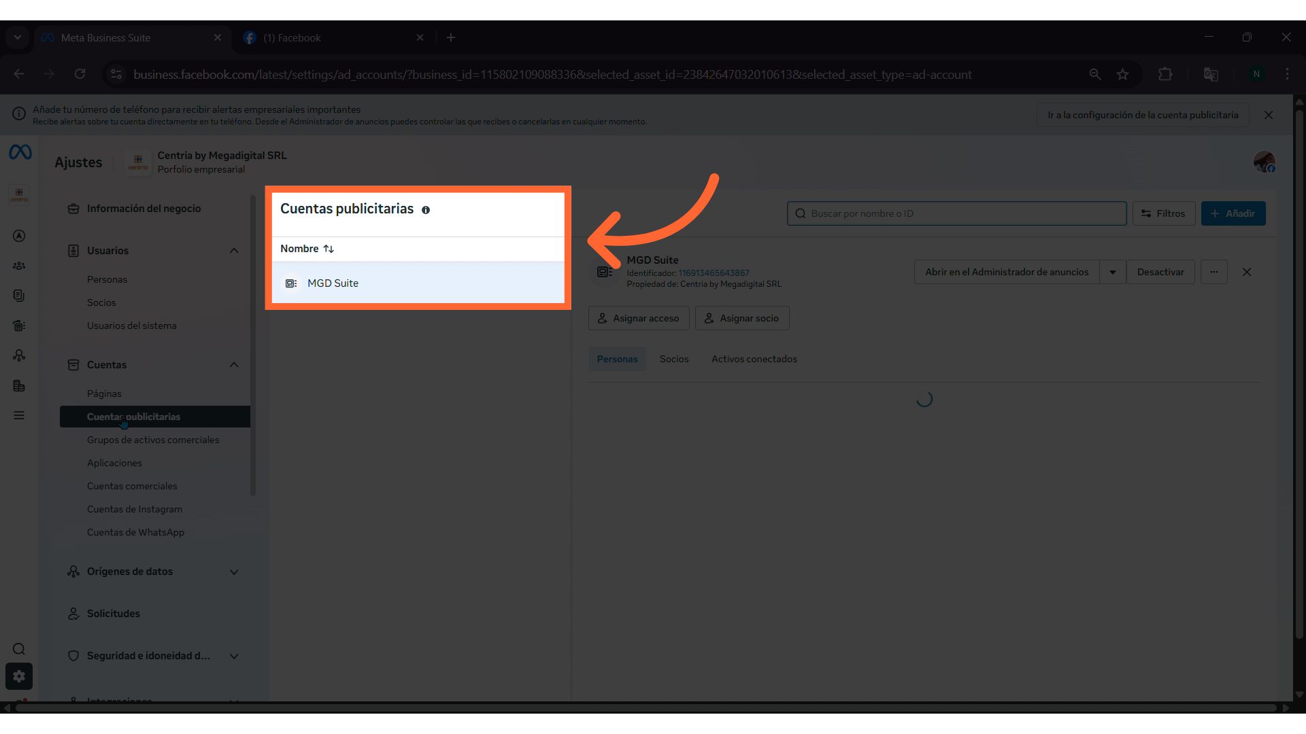Switch to the Activos conectados tab

(754, 359)
